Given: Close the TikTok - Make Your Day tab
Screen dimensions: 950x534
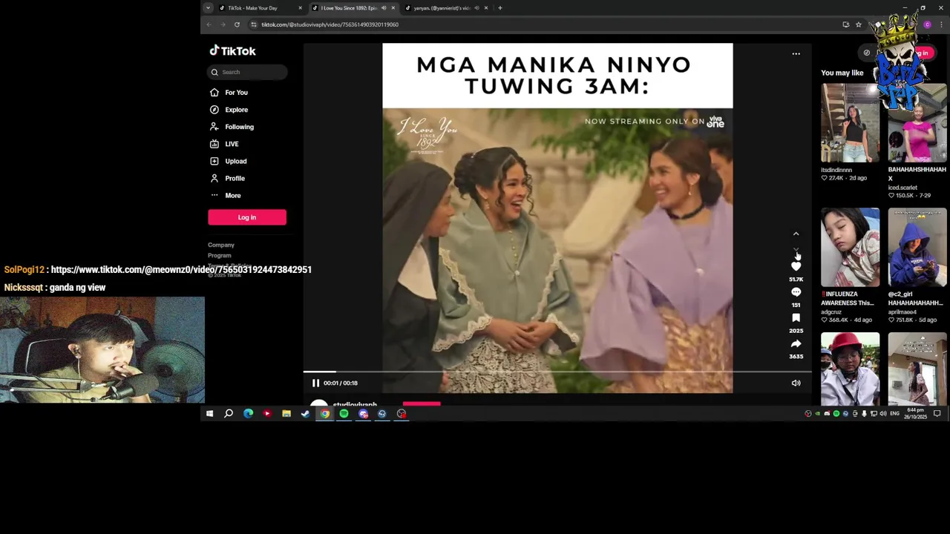Looking at the screenshot, I should 300,8.
